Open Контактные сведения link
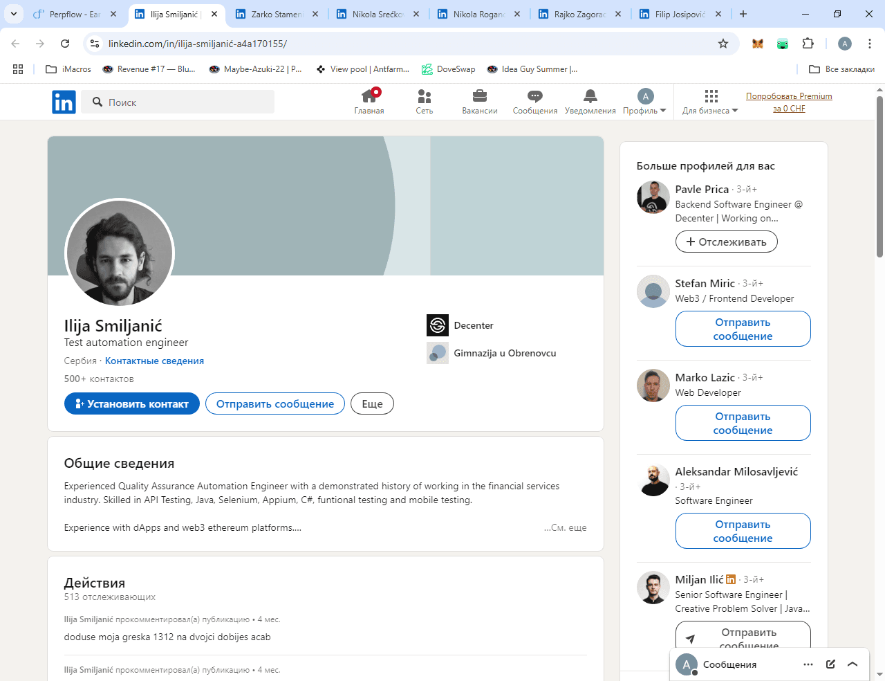The width and height of the screenshot is (885, 681). coord(154,361)
